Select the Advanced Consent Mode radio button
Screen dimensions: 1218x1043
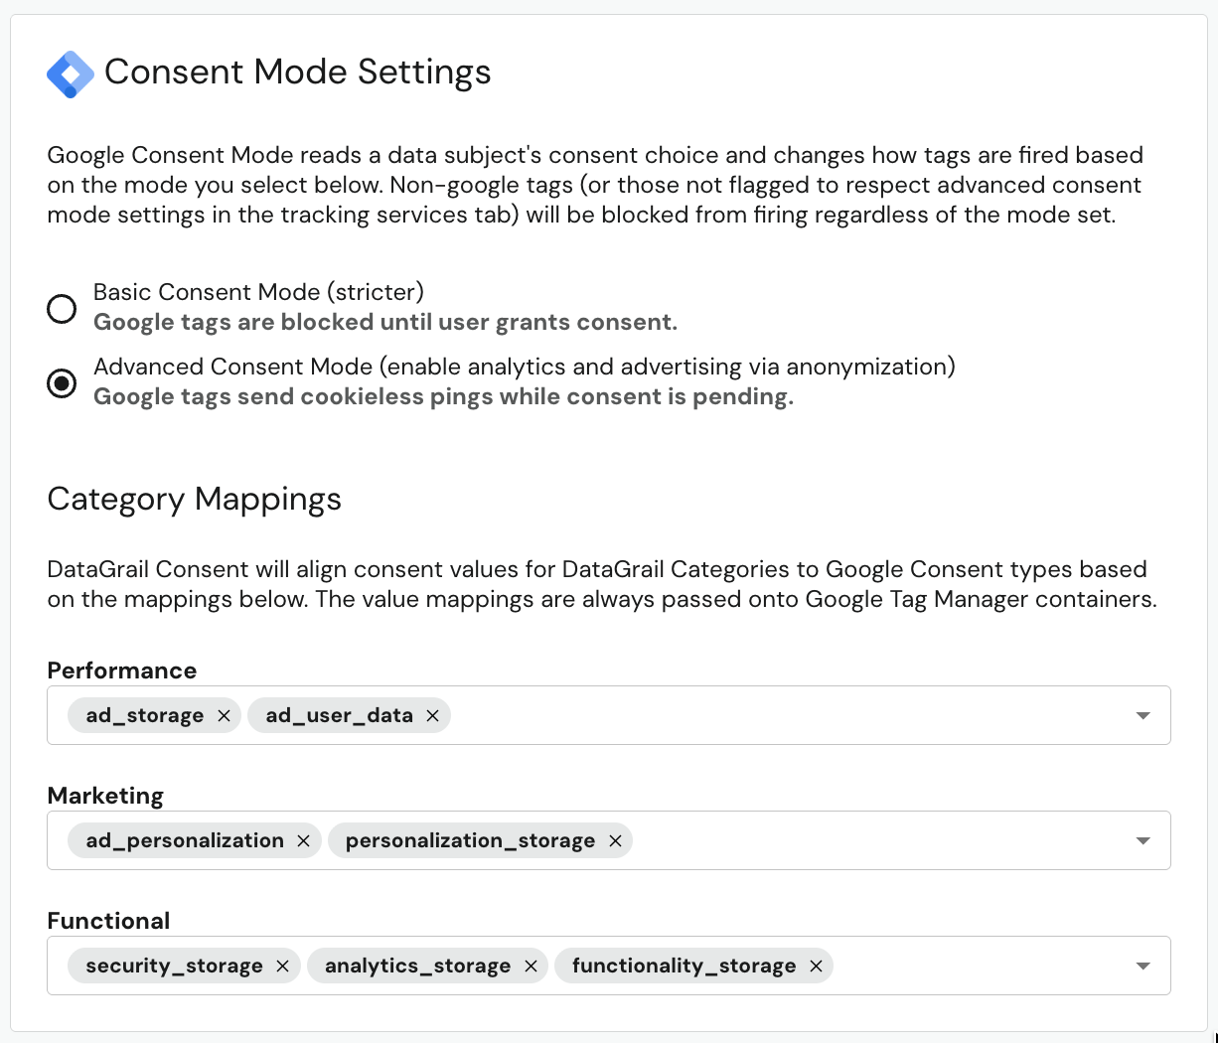pos(62,383)
